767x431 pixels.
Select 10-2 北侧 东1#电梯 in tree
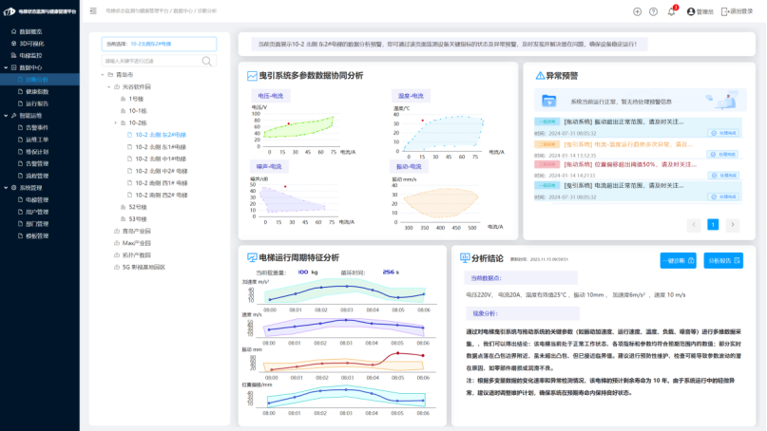pyautogui.click(x=161, y=146)
